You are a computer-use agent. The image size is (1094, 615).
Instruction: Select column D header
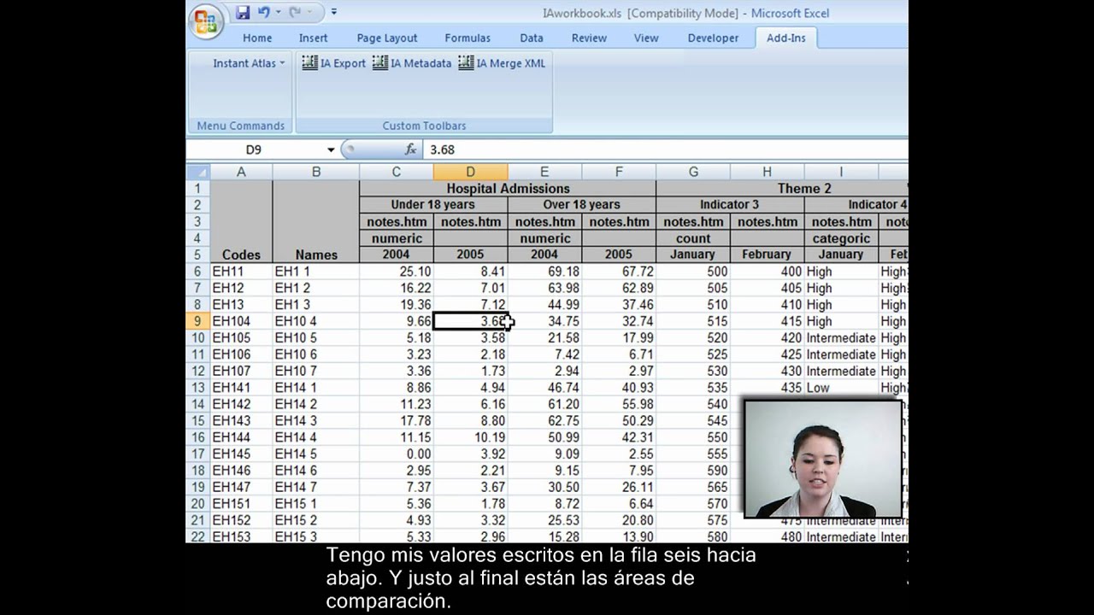[470, 172]
